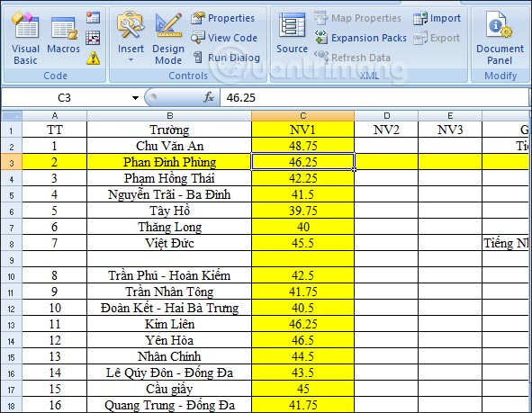The image size is (532, 413).
Task: Click Run Dialog in Controls group
Action: [x=226, y=58]
